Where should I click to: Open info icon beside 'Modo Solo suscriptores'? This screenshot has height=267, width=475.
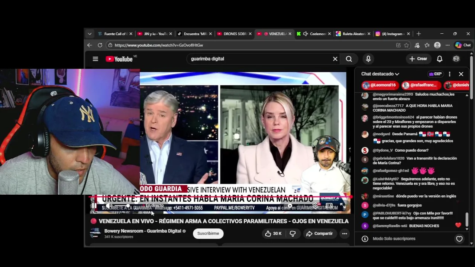[365, 239]
